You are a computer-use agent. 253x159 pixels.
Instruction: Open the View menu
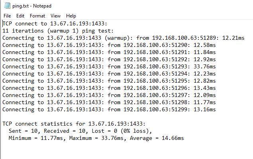point(55,16)
